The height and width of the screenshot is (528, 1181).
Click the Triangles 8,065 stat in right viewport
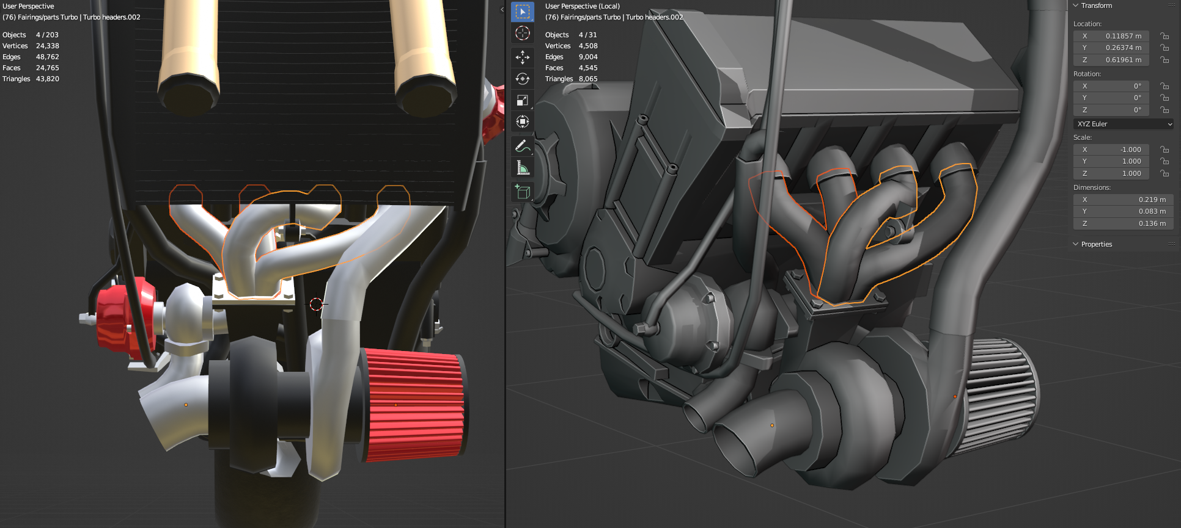point(571,79)
